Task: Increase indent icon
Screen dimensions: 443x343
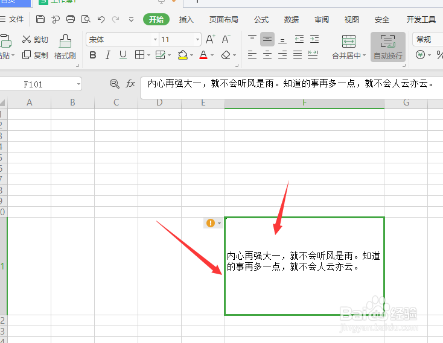Action: 314,39
